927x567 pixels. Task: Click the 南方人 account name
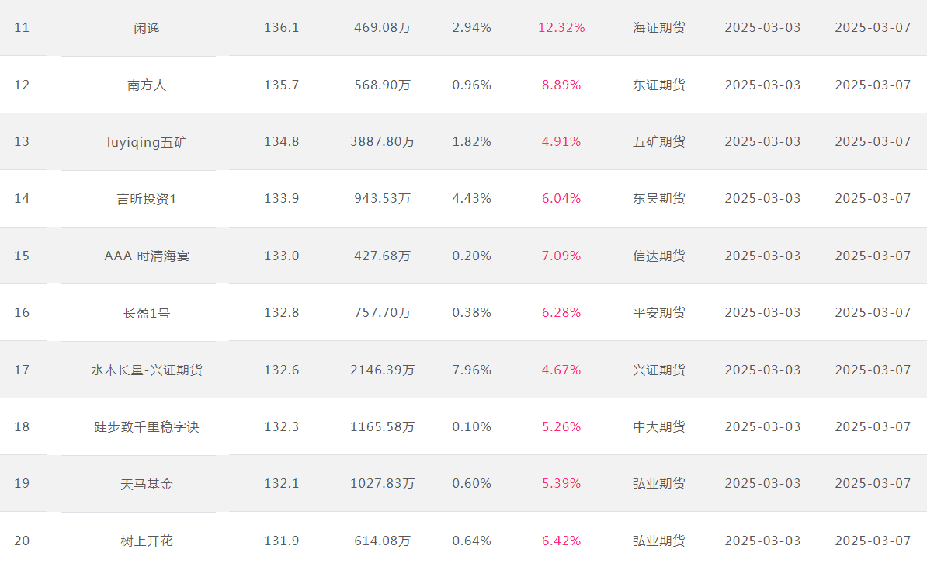(147, 85)
